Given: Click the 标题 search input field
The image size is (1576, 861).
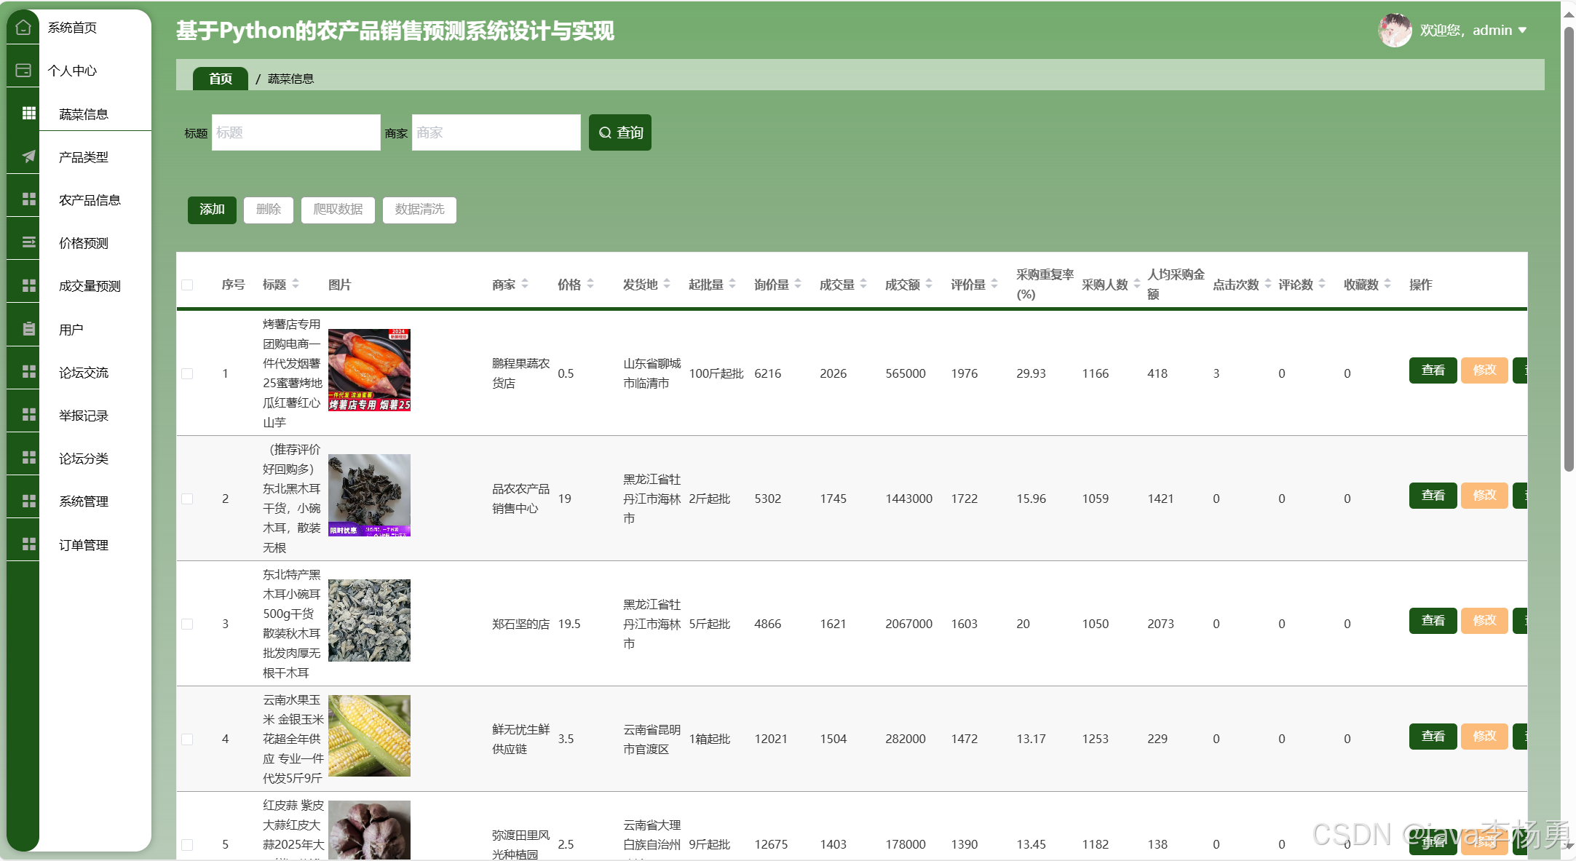Looking at the screenshot, I should click(x=296, y=132).
